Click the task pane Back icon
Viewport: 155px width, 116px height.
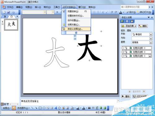point(122,21)
